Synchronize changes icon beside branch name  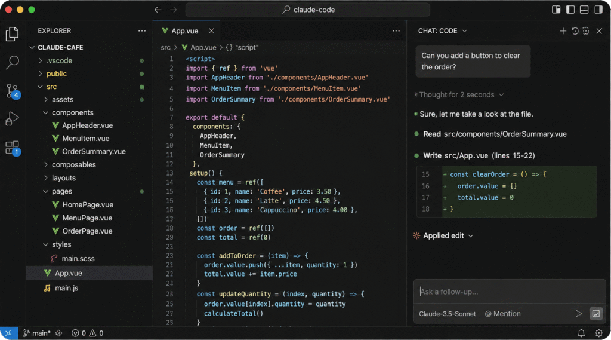click(x=59, y=333)
